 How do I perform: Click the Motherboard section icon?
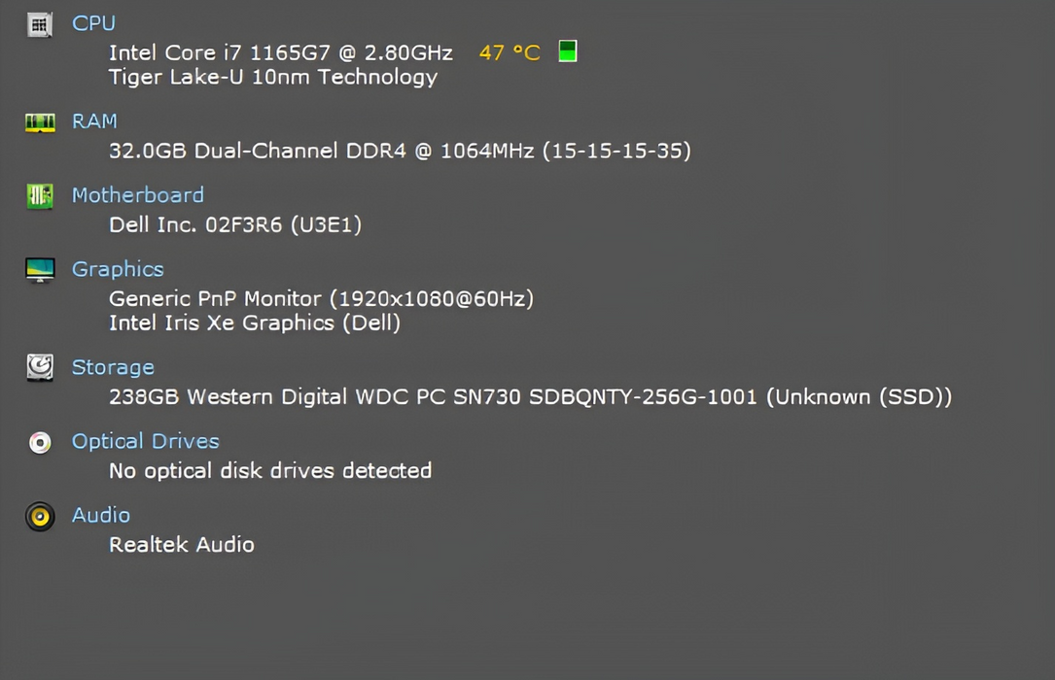[x=40, y=196]
